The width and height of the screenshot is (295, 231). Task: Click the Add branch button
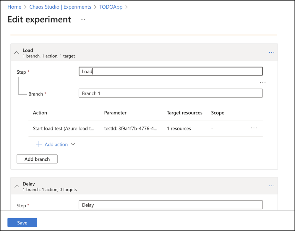click(x=37, y=159)
